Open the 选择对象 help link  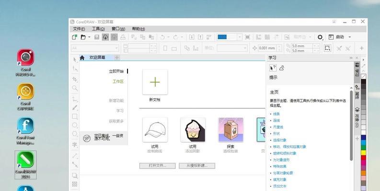pos(279,140)
